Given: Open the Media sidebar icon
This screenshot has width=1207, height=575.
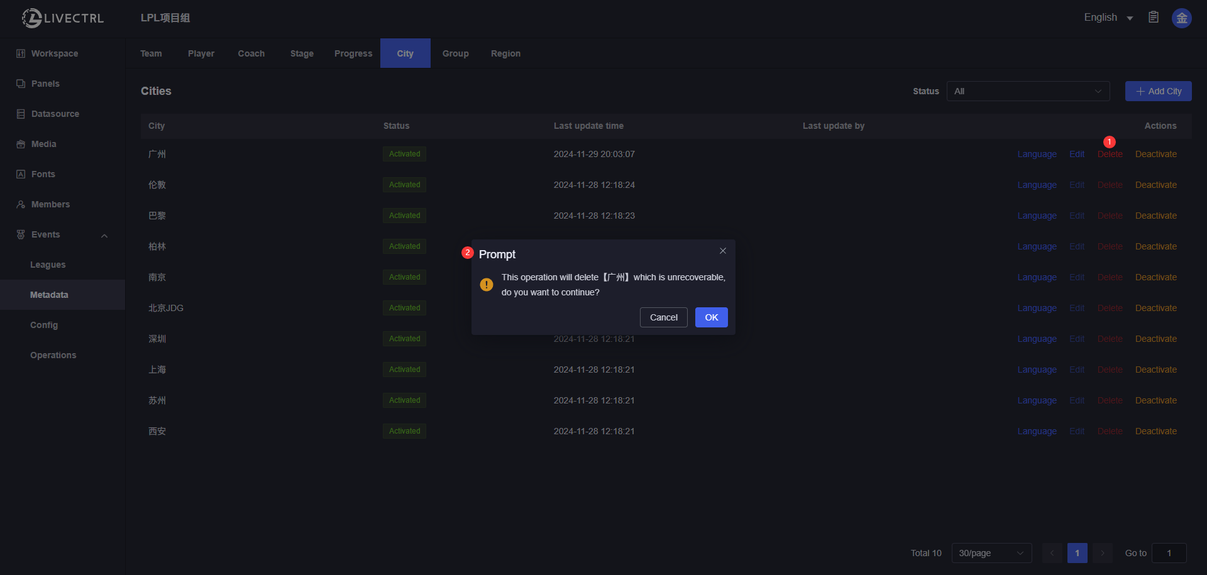Looking at the screenshot, I should click(21, 144).
